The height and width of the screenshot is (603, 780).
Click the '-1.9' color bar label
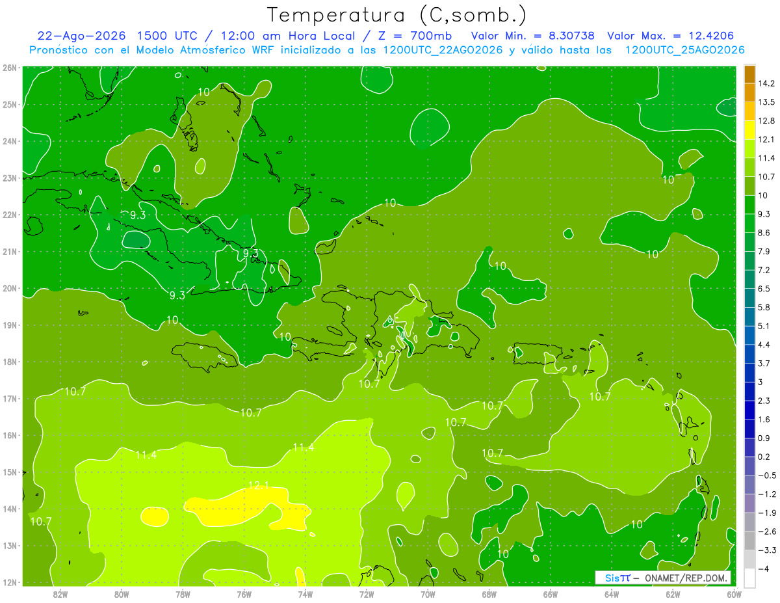point(767,512)
